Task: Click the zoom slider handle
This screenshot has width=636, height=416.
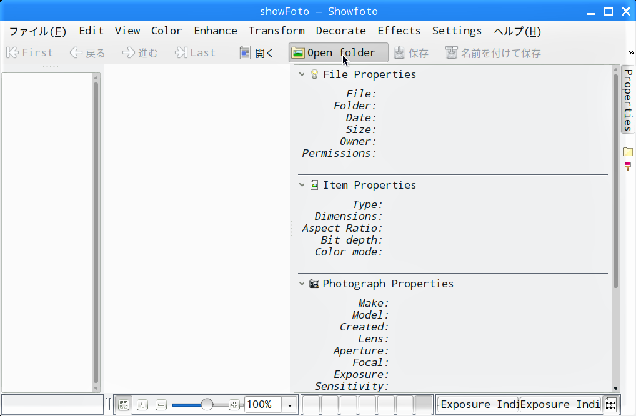Action: pos(207,405)
